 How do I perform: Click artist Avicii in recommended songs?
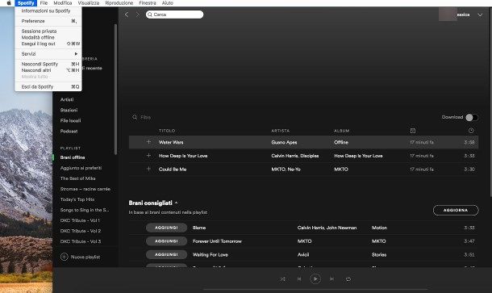303,255
